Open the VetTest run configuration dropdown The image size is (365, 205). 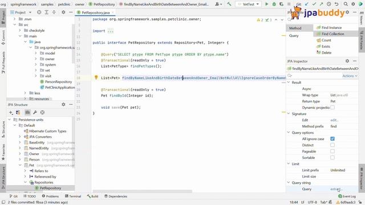[x=249, y=4]
